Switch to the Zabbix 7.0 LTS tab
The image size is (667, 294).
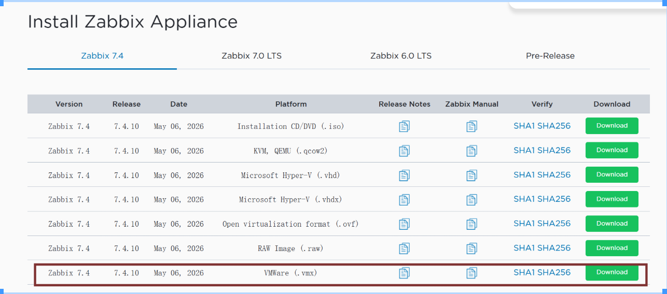pos(252,56)
